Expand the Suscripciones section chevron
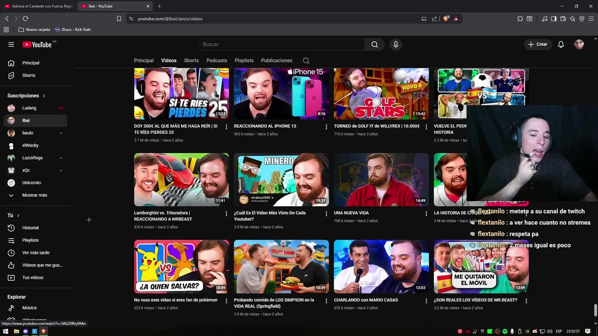The height and width of the screenshot is (336, 598). click(44, 96)
